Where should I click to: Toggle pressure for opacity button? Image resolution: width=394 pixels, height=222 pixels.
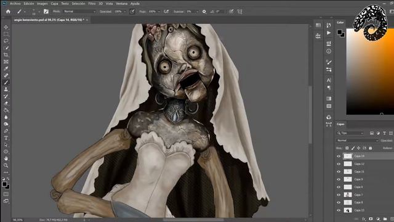[132, 12]
